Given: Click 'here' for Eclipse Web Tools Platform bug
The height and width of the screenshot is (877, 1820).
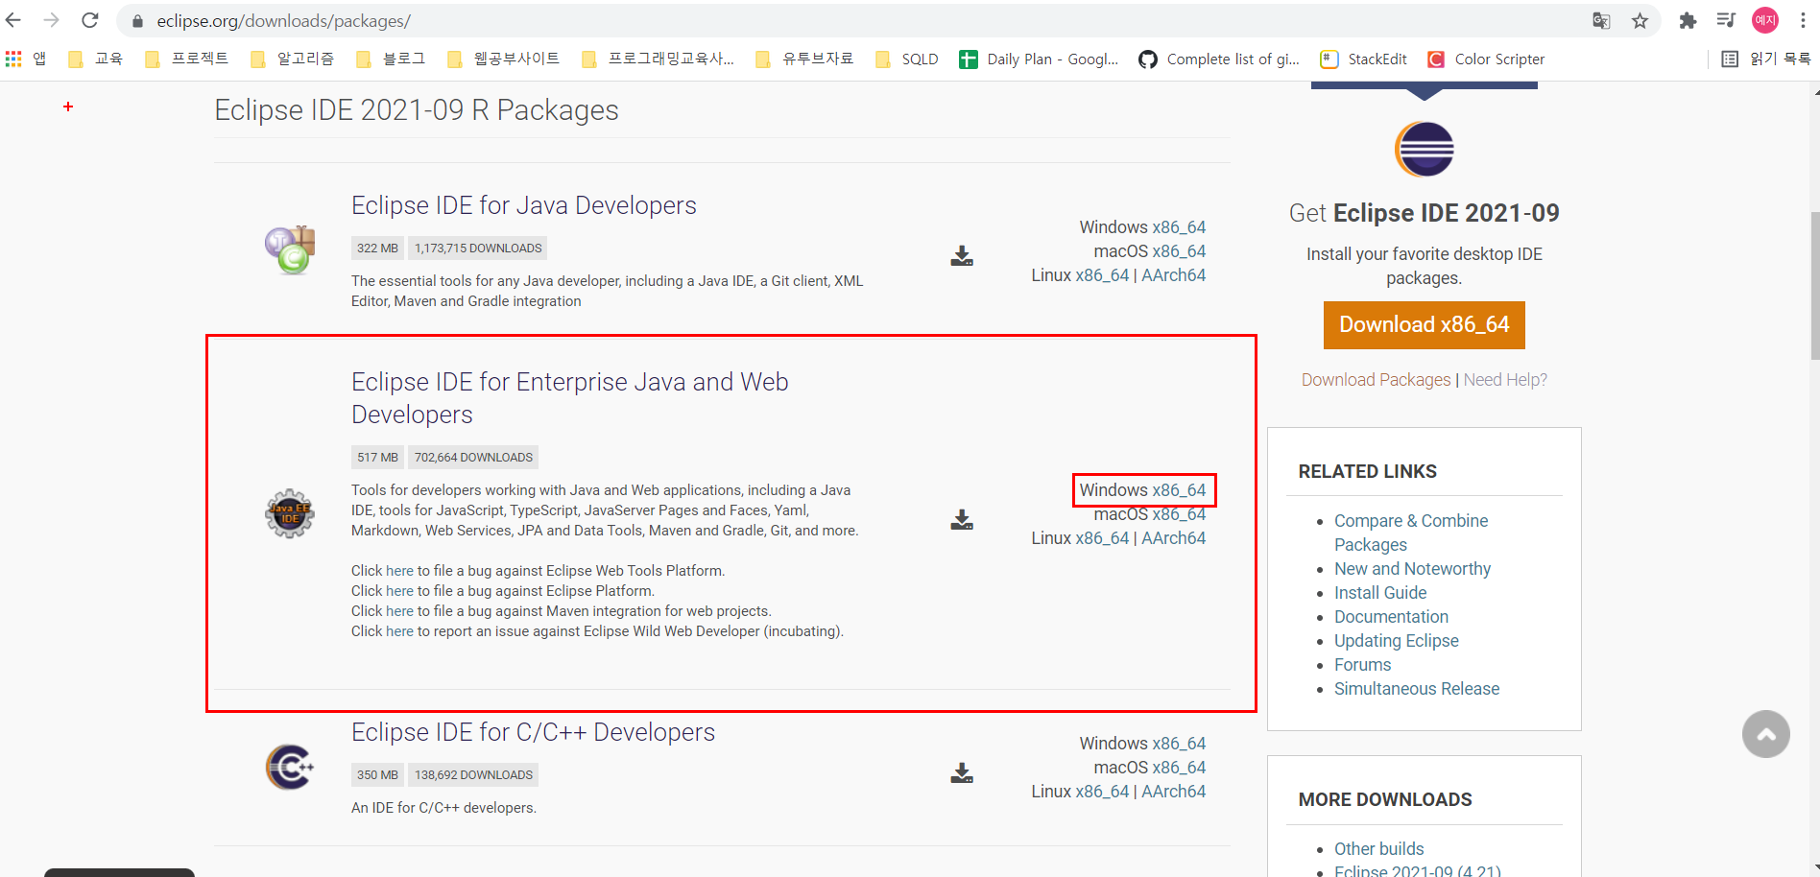Looking at the screenshot, I should tap(399, 571).
